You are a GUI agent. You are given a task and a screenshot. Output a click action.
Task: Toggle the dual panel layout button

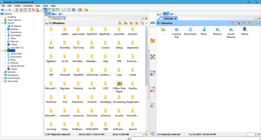[x=49, y=10]
